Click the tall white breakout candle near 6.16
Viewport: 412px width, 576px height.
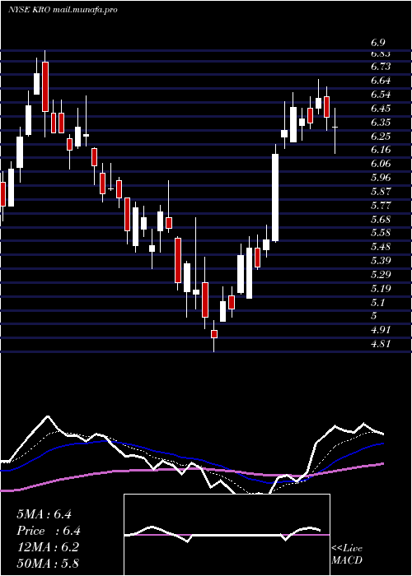click(x=275, y=197)
